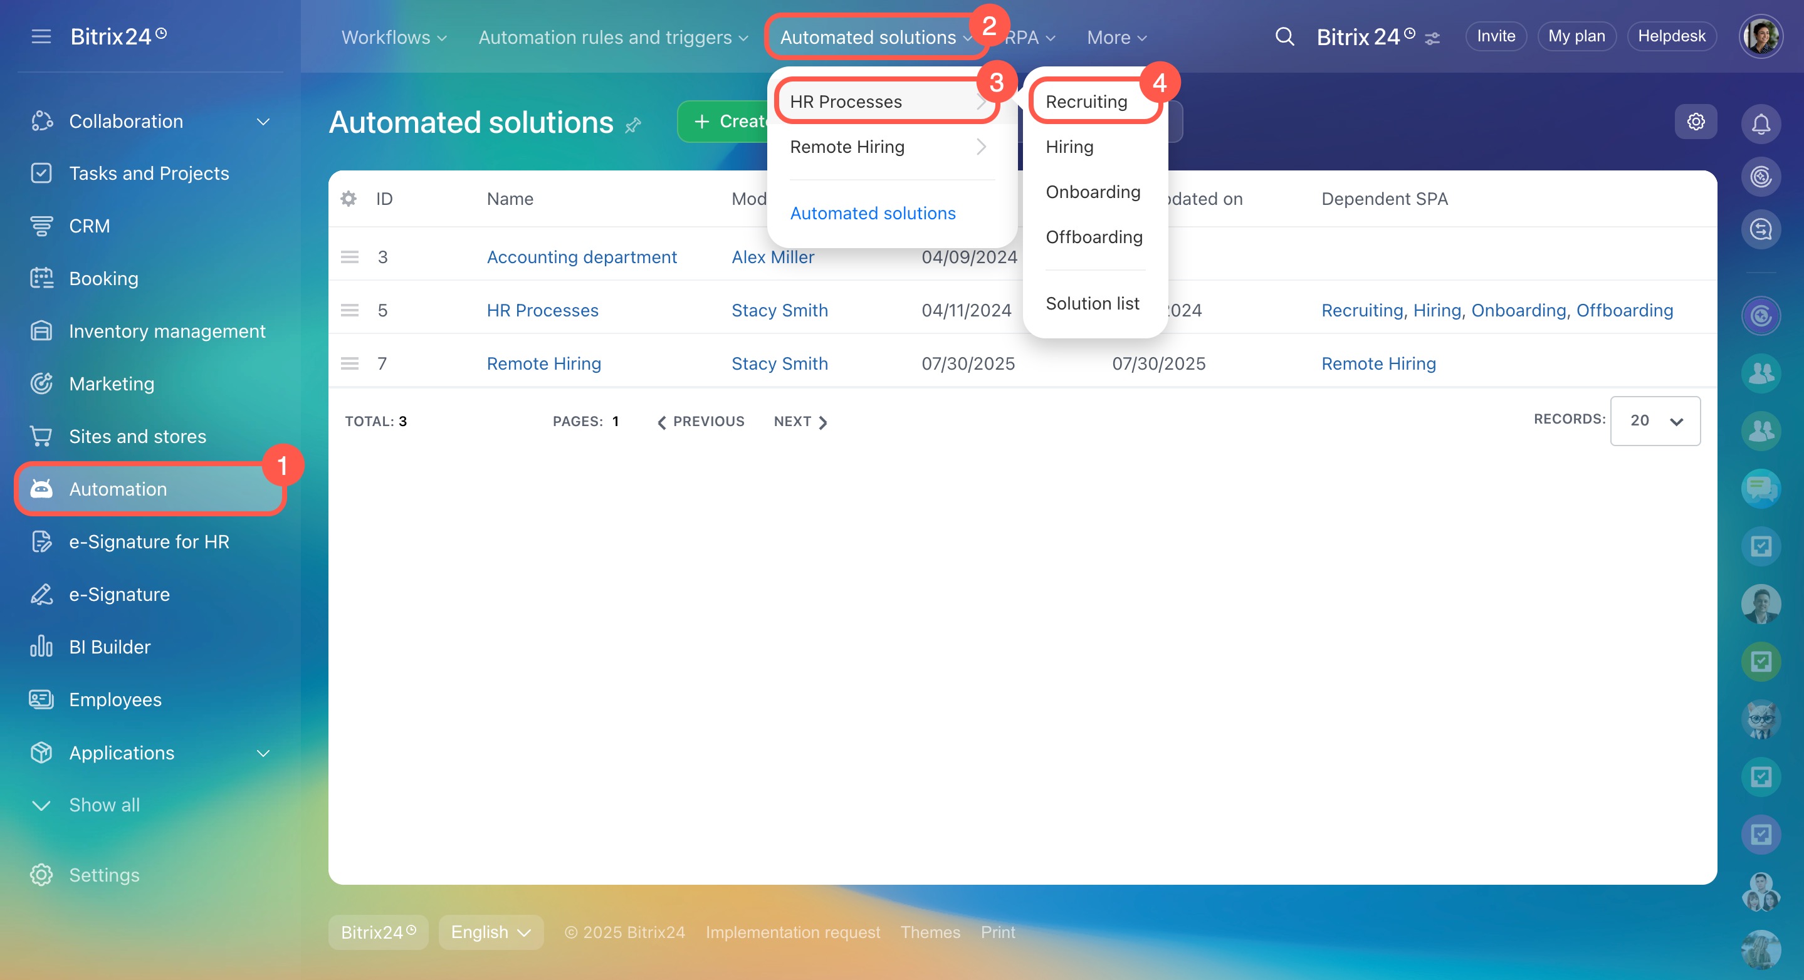Click the drag handle of the HR Processes row

point(350,310)
